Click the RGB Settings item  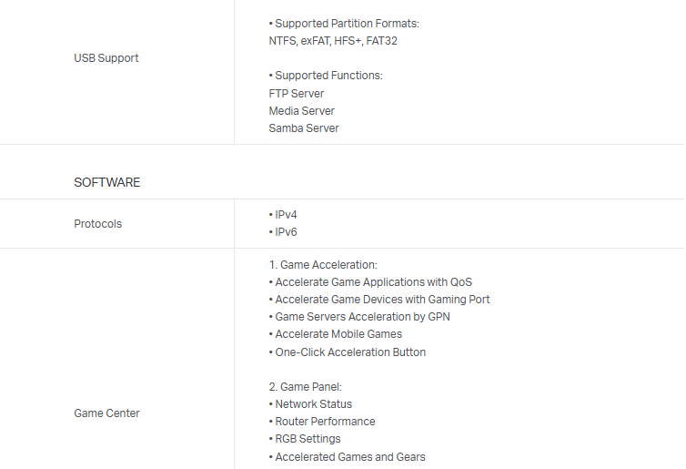pos(307,439)
